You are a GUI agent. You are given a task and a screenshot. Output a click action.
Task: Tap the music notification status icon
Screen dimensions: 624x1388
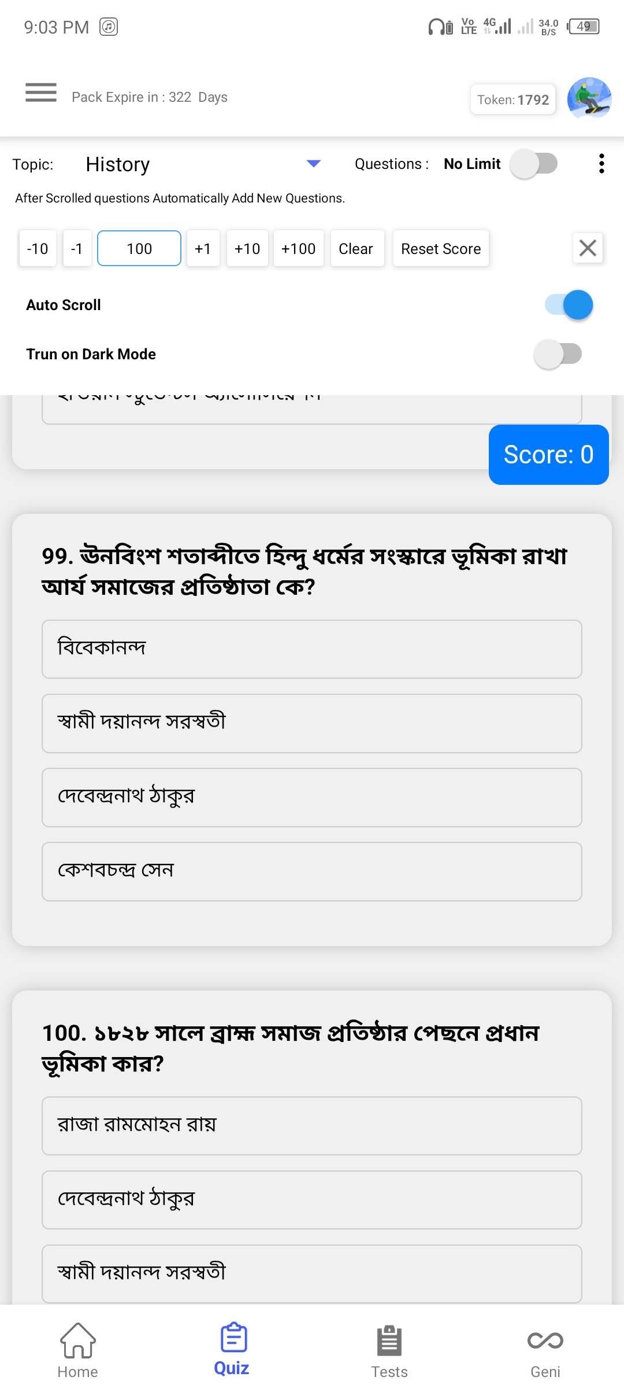(109, 27)
